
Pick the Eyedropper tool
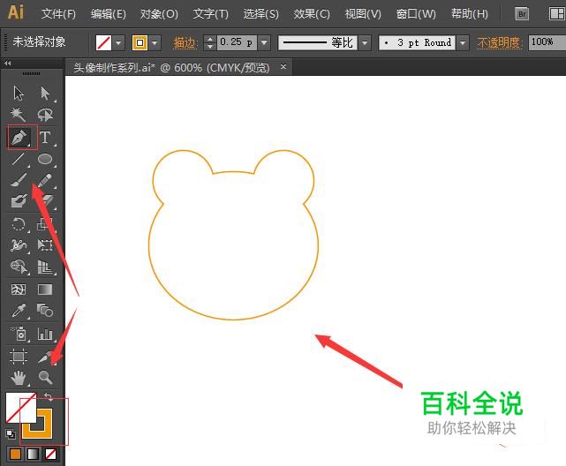coord(19,312)
